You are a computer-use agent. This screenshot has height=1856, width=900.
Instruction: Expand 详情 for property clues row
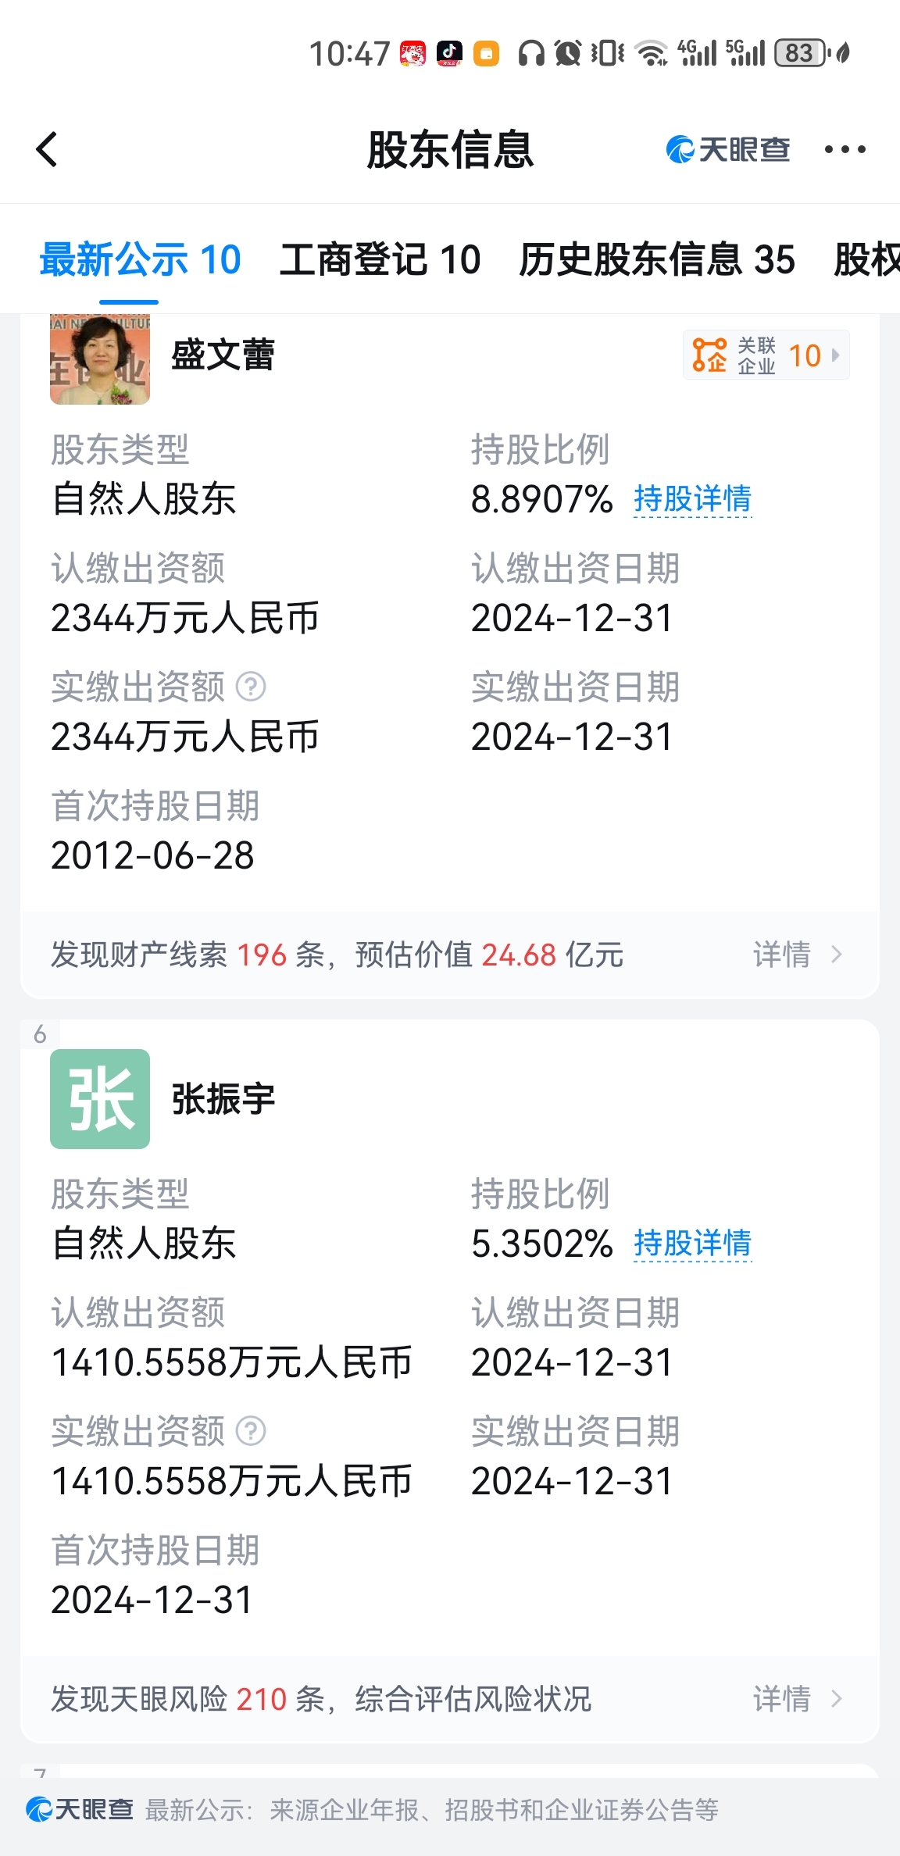pyautogui.click(x=797, y=955)
